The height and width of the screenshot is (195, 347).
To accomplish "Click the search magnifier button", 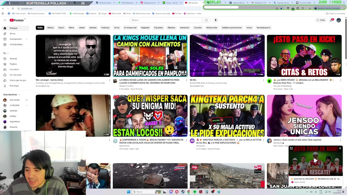I will tap(206, 20).
